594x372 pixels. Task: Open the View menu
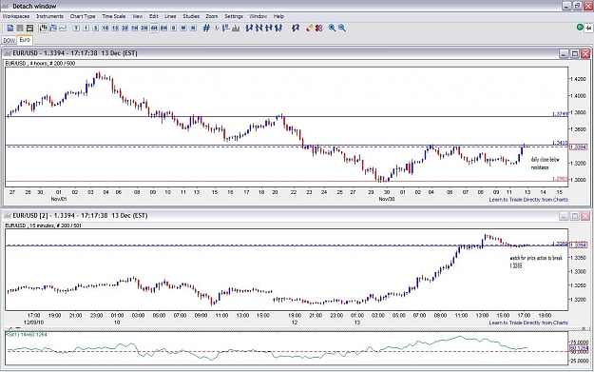click(x=137, y=16)
